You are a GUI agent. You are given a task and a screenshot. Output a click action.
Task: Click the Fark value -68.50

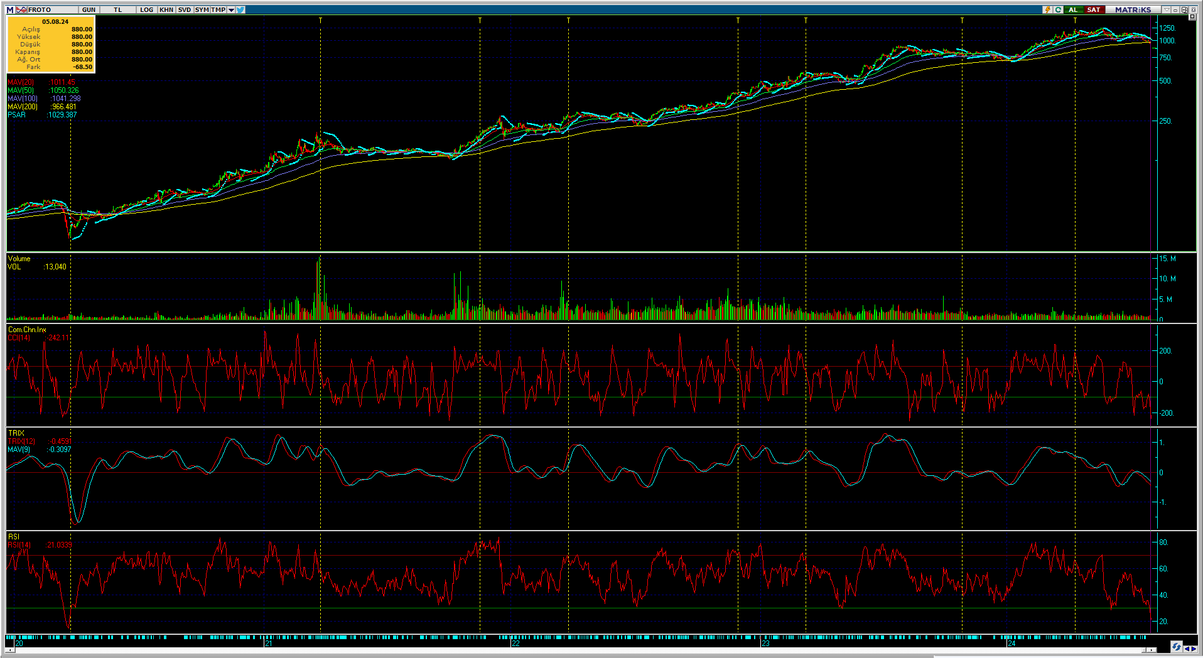(82, 67)
